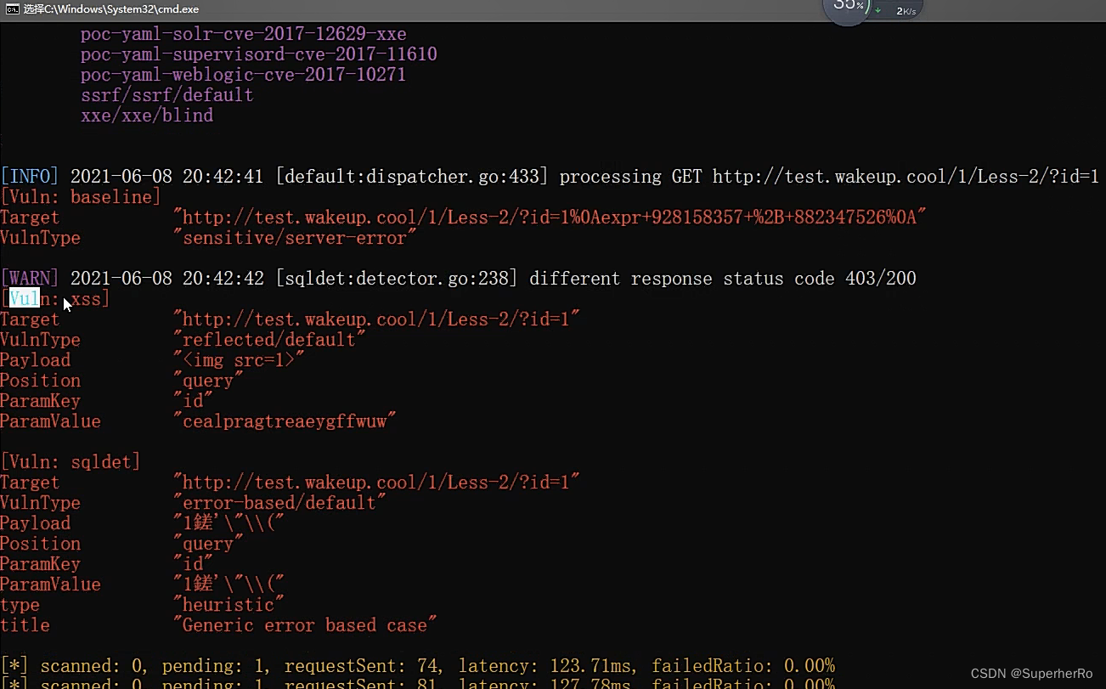Select the poc-yaml-solr-cve-2017-12629-xxe line
Viewport: 1106px width, 689px height.
pyautogui.click(x=244, y=35)
